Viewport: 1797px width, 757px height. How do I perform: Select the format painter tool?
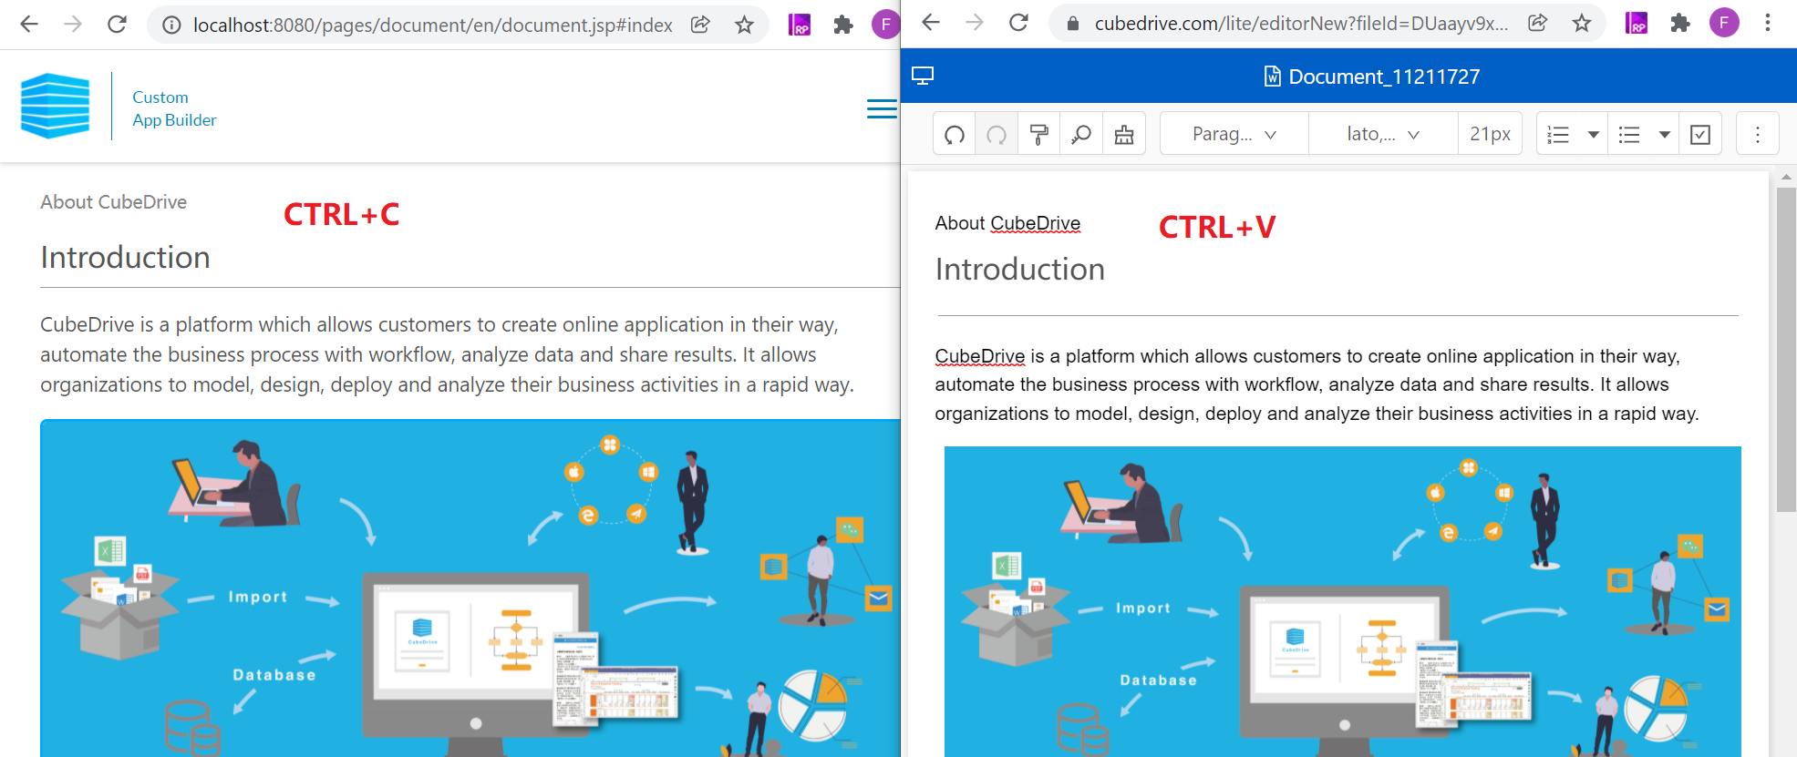tap(1038, 135)
